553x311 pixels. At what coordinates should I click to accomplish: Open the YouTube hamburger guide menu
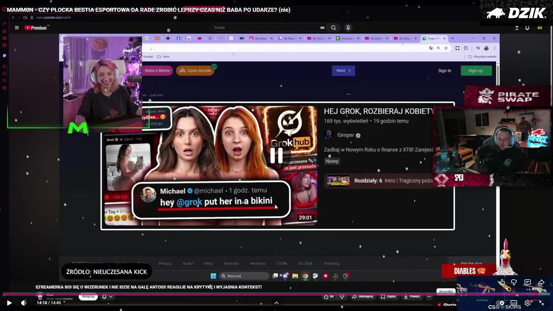[17, 28]
